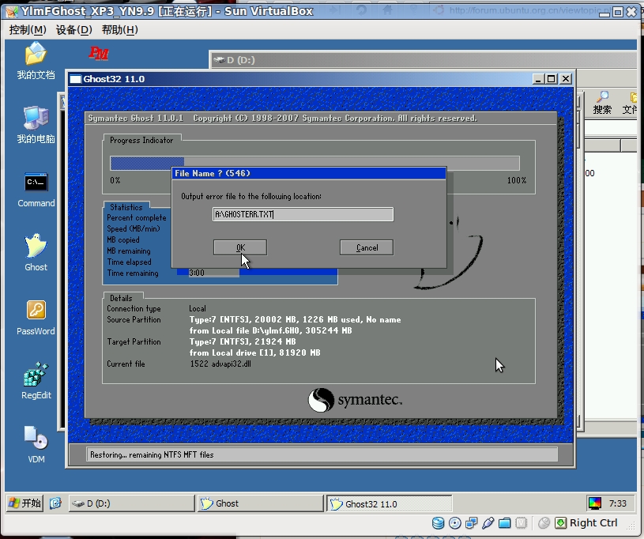Click the D (D:) window title bar
The height and width of the screenshot is (539, 644).
coord(423,60)
